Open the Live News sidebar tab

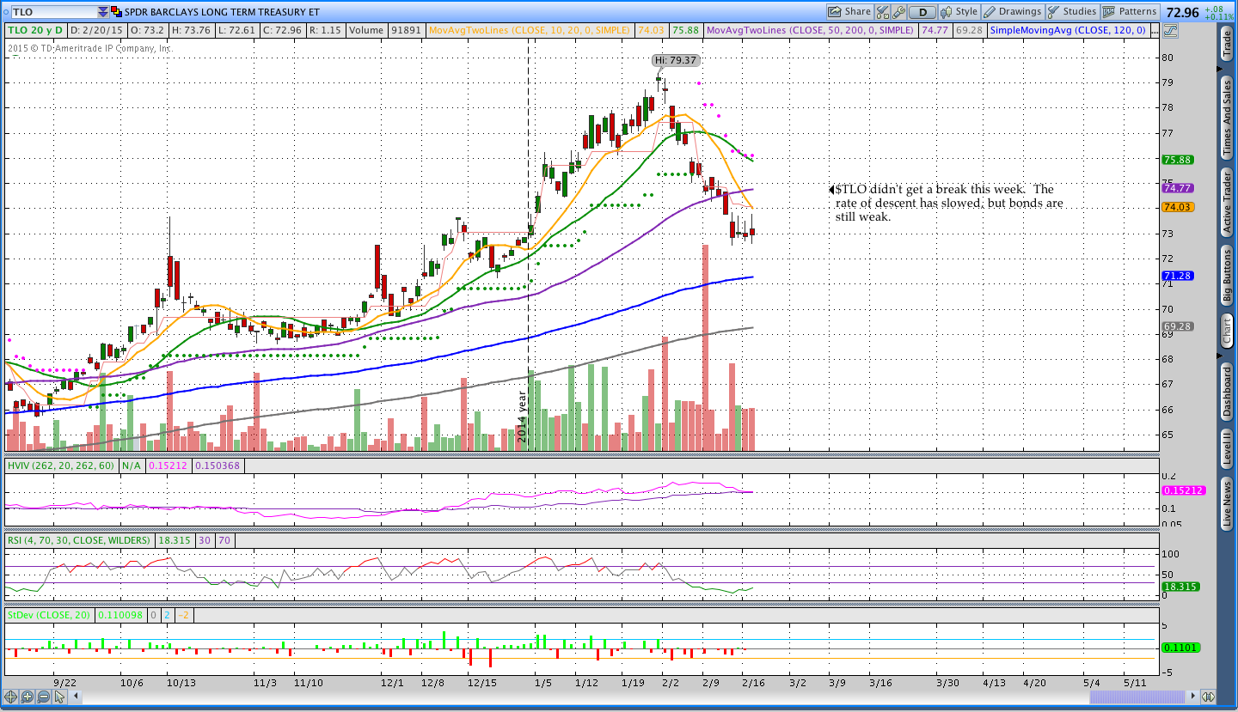[1227, 504]
